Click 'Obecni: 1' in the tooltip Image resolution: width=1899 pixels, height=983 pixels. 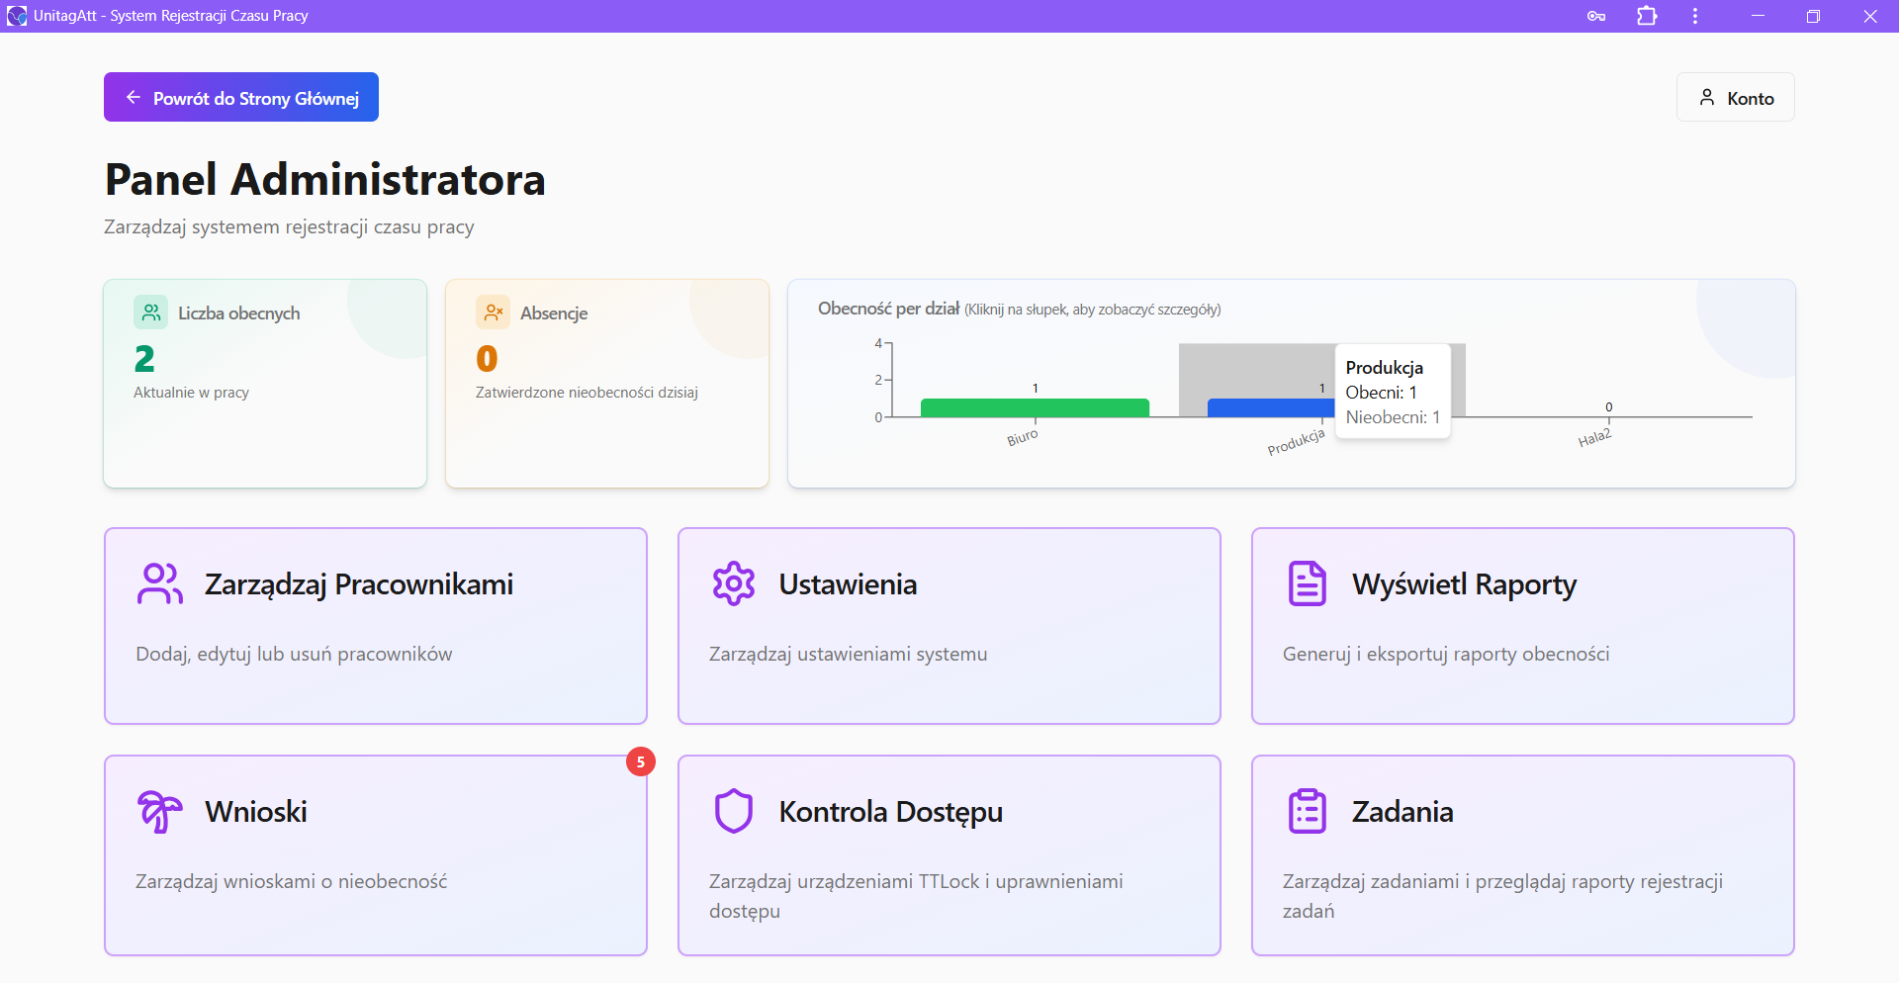[1381, 393]
